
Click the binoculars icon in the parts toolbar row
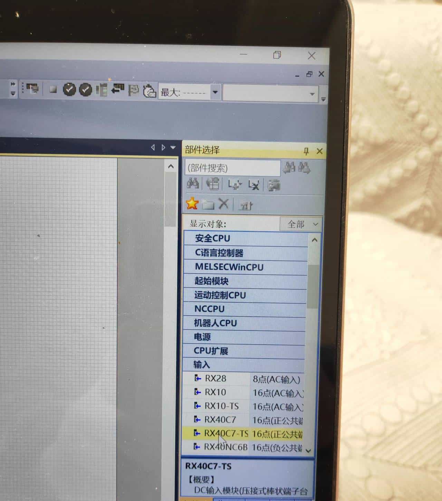(x=193, y=183)
